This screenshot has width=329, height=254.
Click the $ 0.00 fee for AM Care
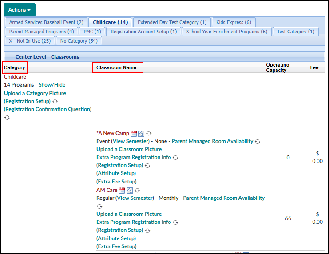tap(317, 218)
